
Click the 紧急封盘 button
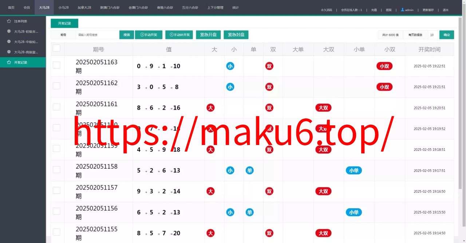click(x=236, y=35)
